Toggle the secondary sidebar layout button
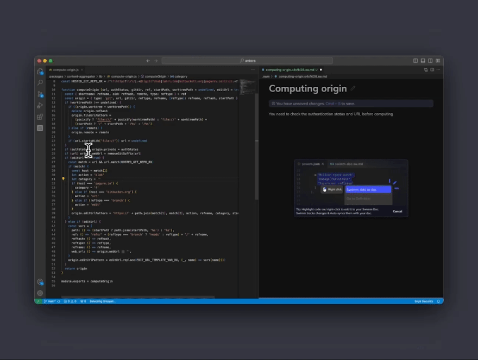This screenshot has height=360, width=478. pyautogui.click(x=430, y=61)
